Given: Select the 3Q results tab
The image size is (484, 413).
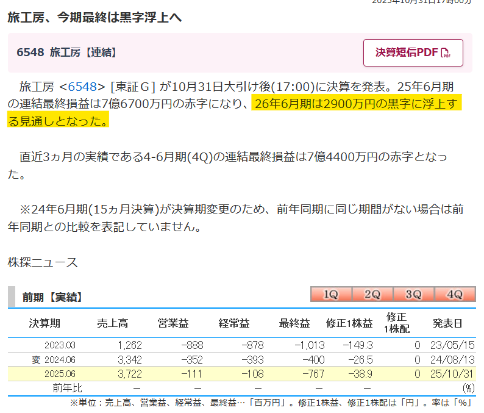Looking at the screenshot, I should coord(413,294).
